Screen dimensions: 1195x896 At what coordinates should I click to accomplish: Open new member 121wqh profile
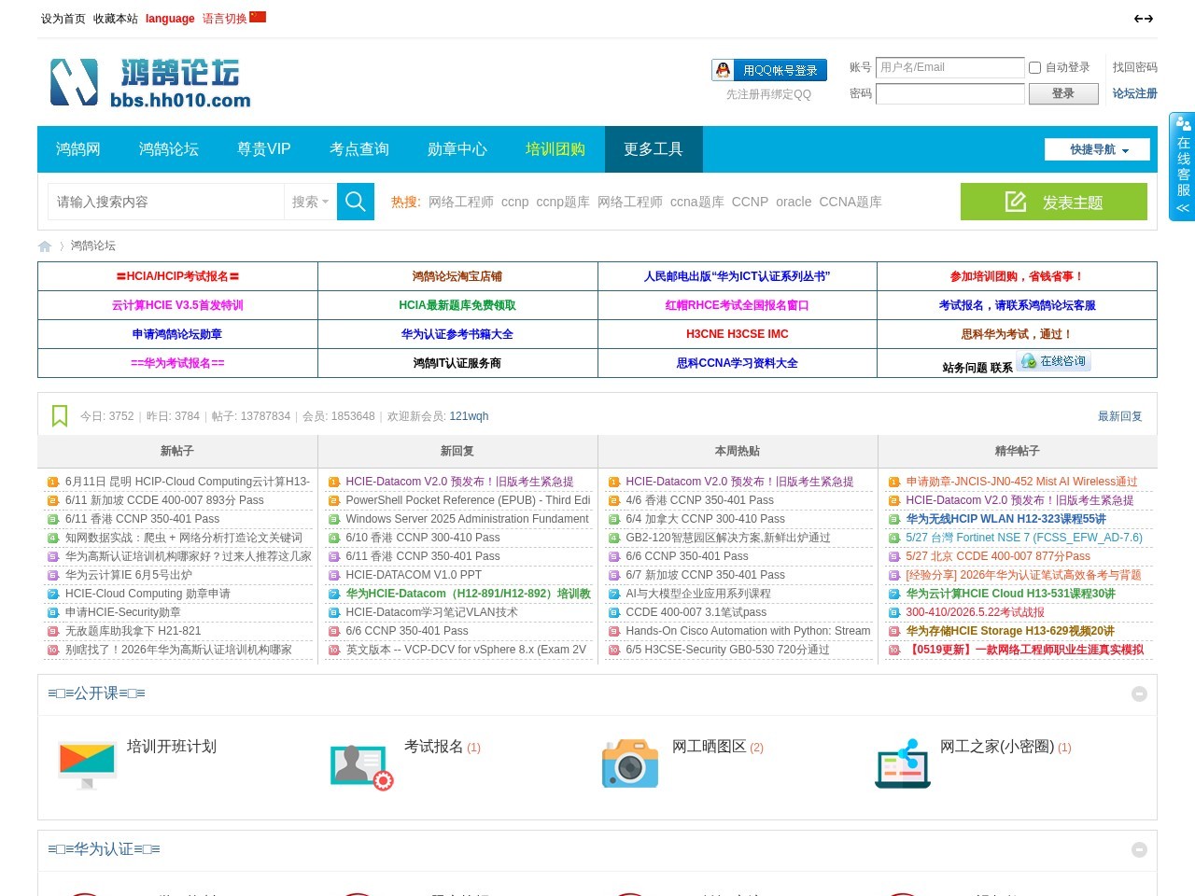click(x=469, y=416)
